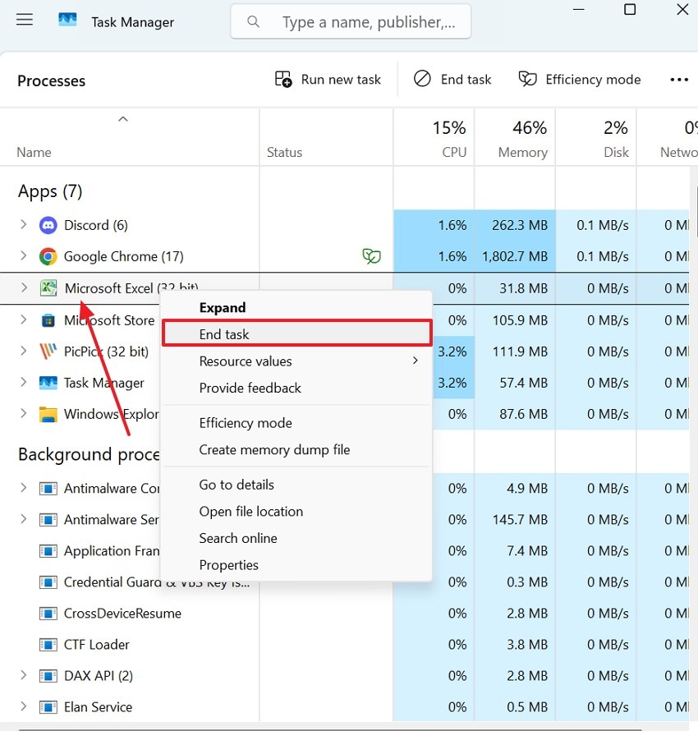
Task: Click "Go to details" in the context menu
Action: pyautogui.click(x=236, y=485)
